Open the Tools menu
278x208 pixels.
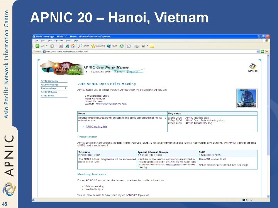(68, 40)
